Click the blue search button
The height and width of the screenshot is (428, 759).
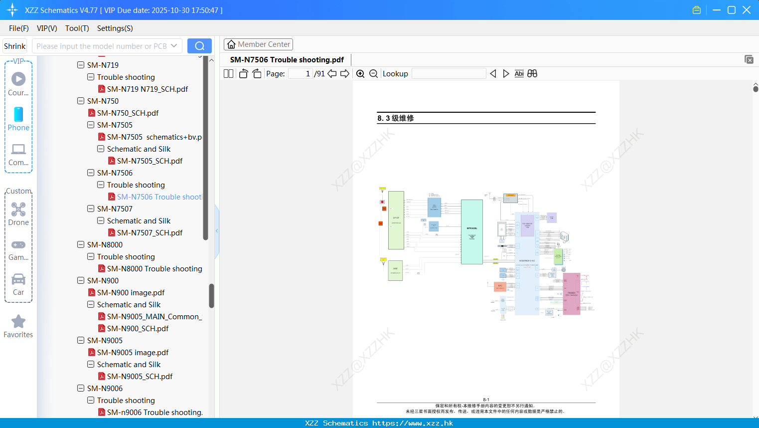tap(199, 46)
